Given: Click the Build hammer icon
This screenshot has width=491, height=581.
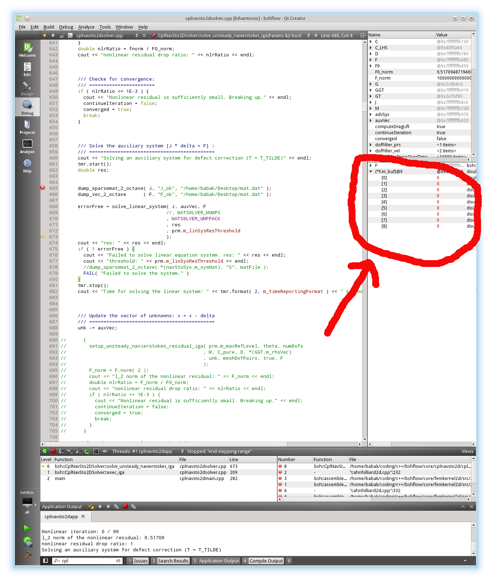Looking at the screenshot, I should (27, 555).
